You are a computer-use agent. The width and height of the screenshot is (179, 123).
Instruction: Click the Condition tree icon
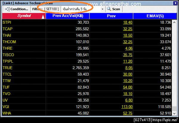(7, 9)
